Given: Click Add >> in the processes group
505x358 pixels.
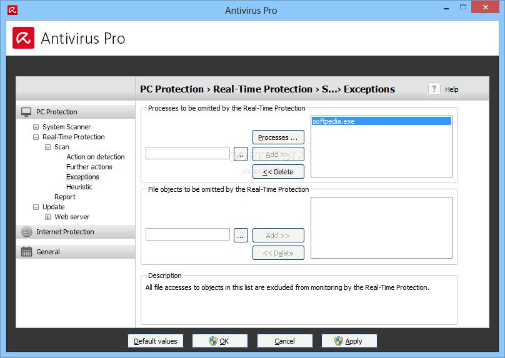Looking at the screenshot, I should coord(278,154).
